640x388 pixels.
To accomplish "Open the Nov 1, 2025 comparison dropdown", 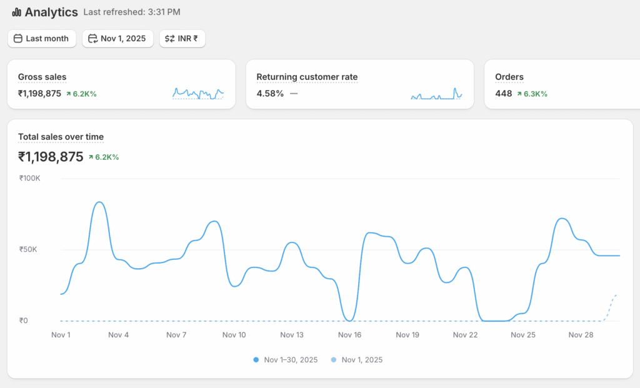I will coord(117,39).
